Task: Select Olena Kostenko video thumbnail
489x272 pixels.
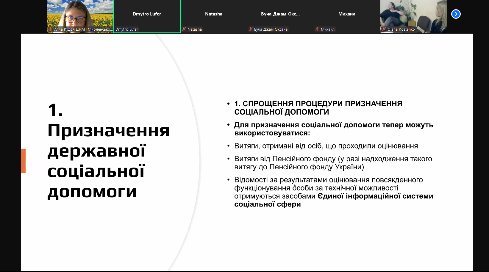Action: (414, 16)
